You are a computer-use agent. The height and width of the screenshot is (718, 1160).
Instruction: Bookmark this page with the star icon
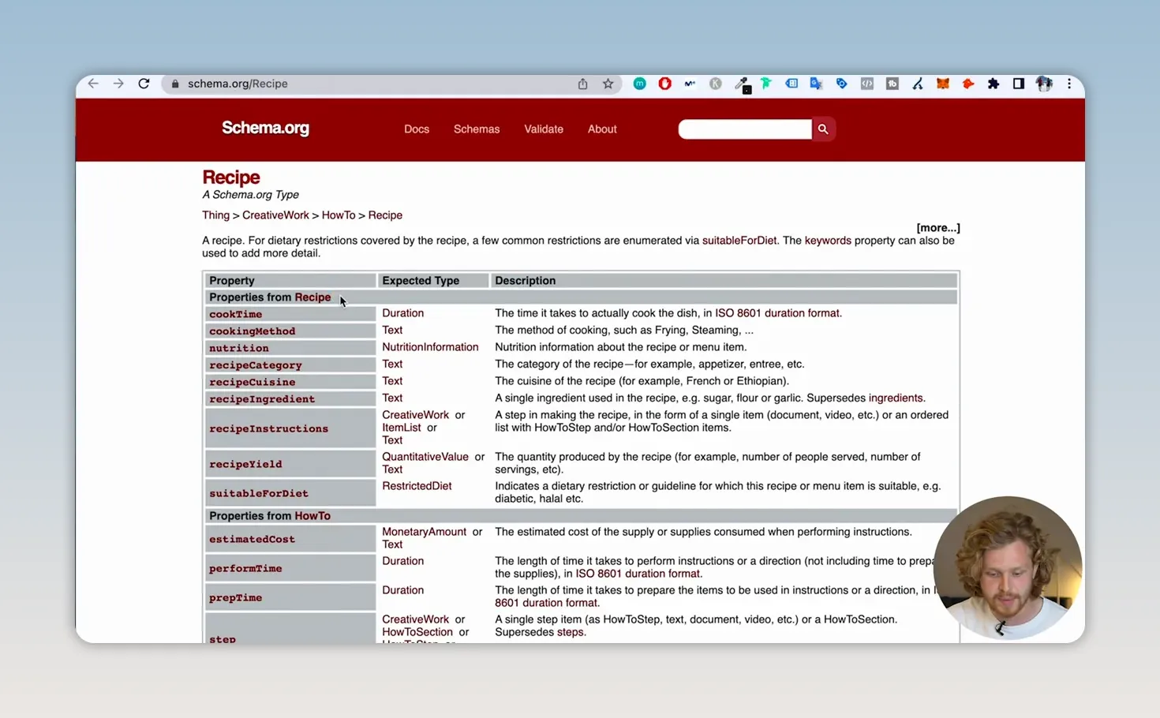[608, 84]
